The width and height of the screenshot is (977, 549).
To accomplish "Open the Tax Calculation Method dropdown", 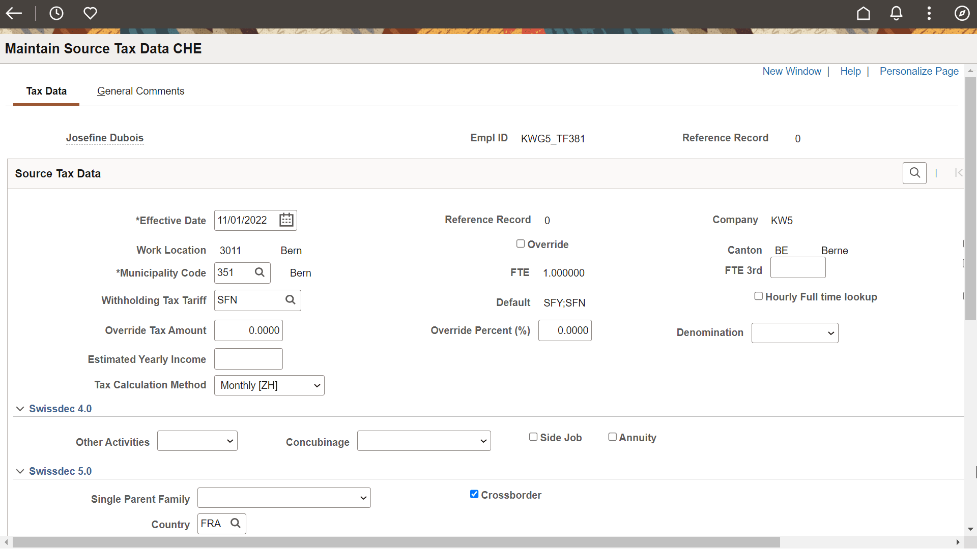I will coord(269,385).
